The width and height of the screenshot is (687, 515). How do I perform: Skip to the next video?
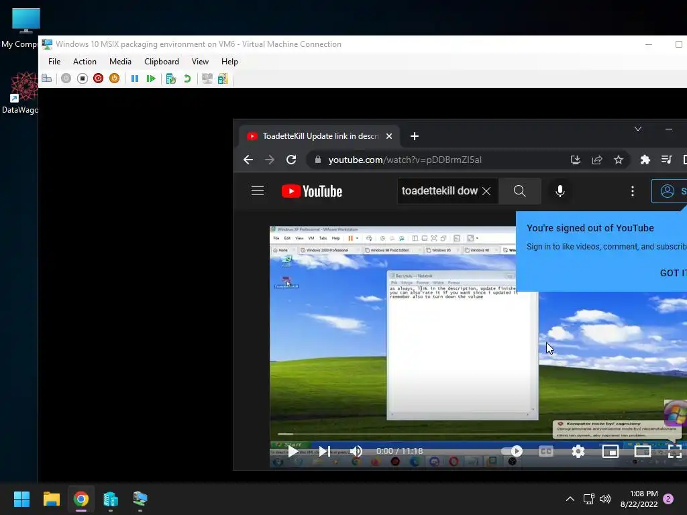[325, 451]
